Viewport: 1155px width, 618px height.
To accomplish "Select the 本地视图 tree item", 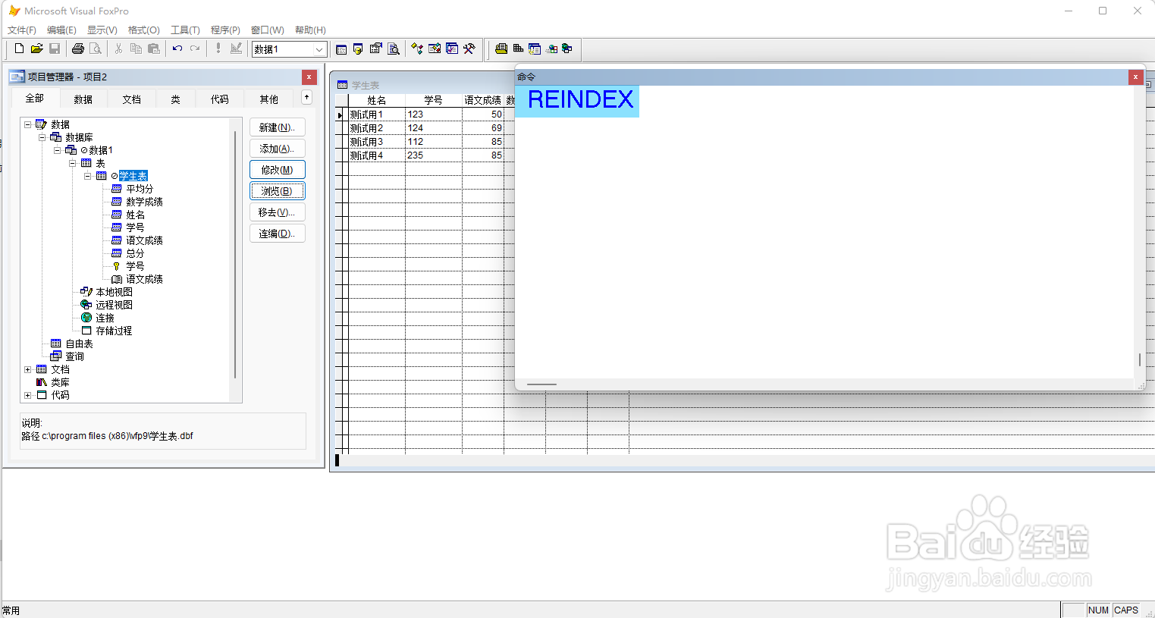I will tap(114, 292).
